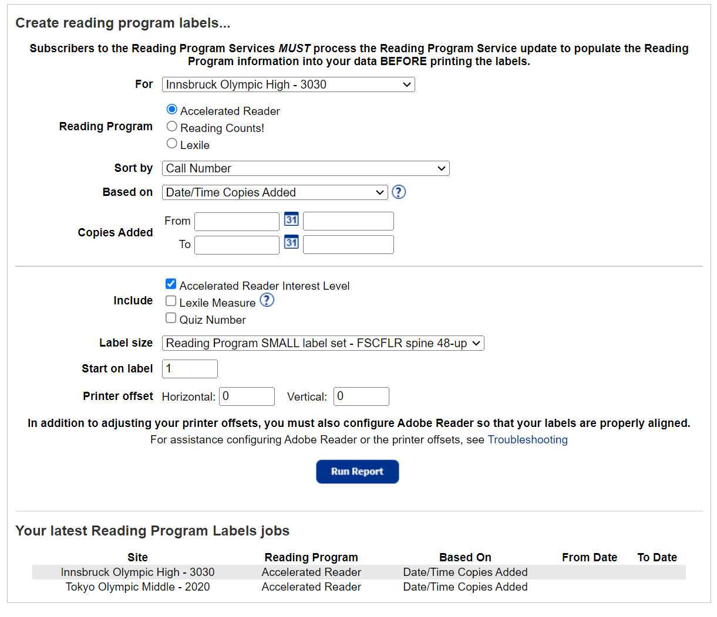Select the Lexile reading program
The width and height of the screenshot is (717, 617).
click(x=171, y=143)
